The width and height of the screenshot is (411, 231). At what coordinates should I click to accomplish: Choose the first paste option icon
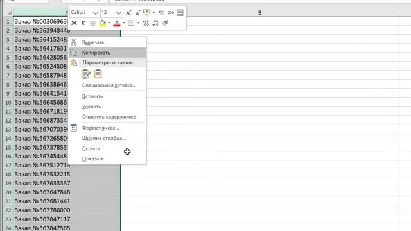coord(86,74)
